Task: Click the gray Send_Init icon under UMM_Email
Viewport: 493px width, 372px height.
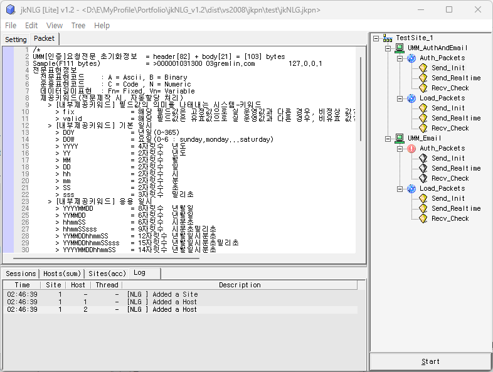Action: 423,158
